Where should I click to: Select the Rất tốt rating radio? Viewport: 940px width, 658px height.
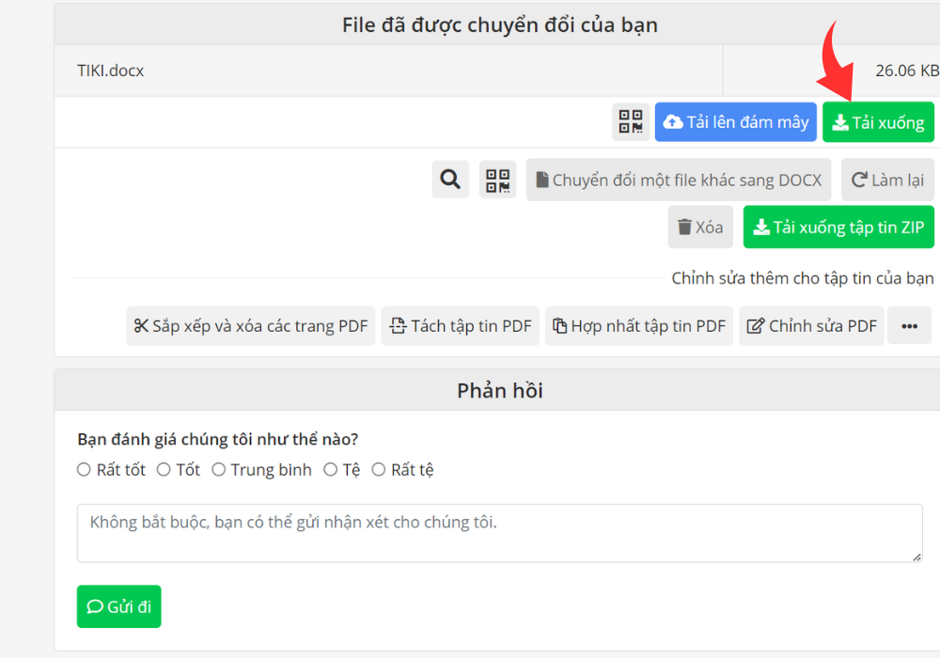(x=84, y=469)
